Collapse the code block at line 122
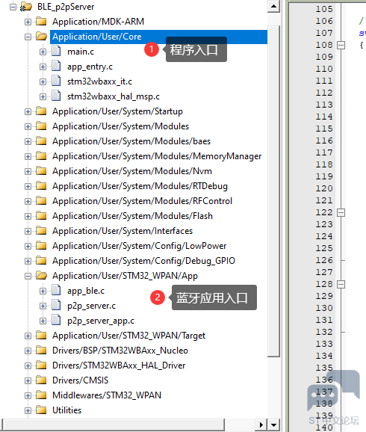This screenshot has width=366, height=432. pos(341,212)
